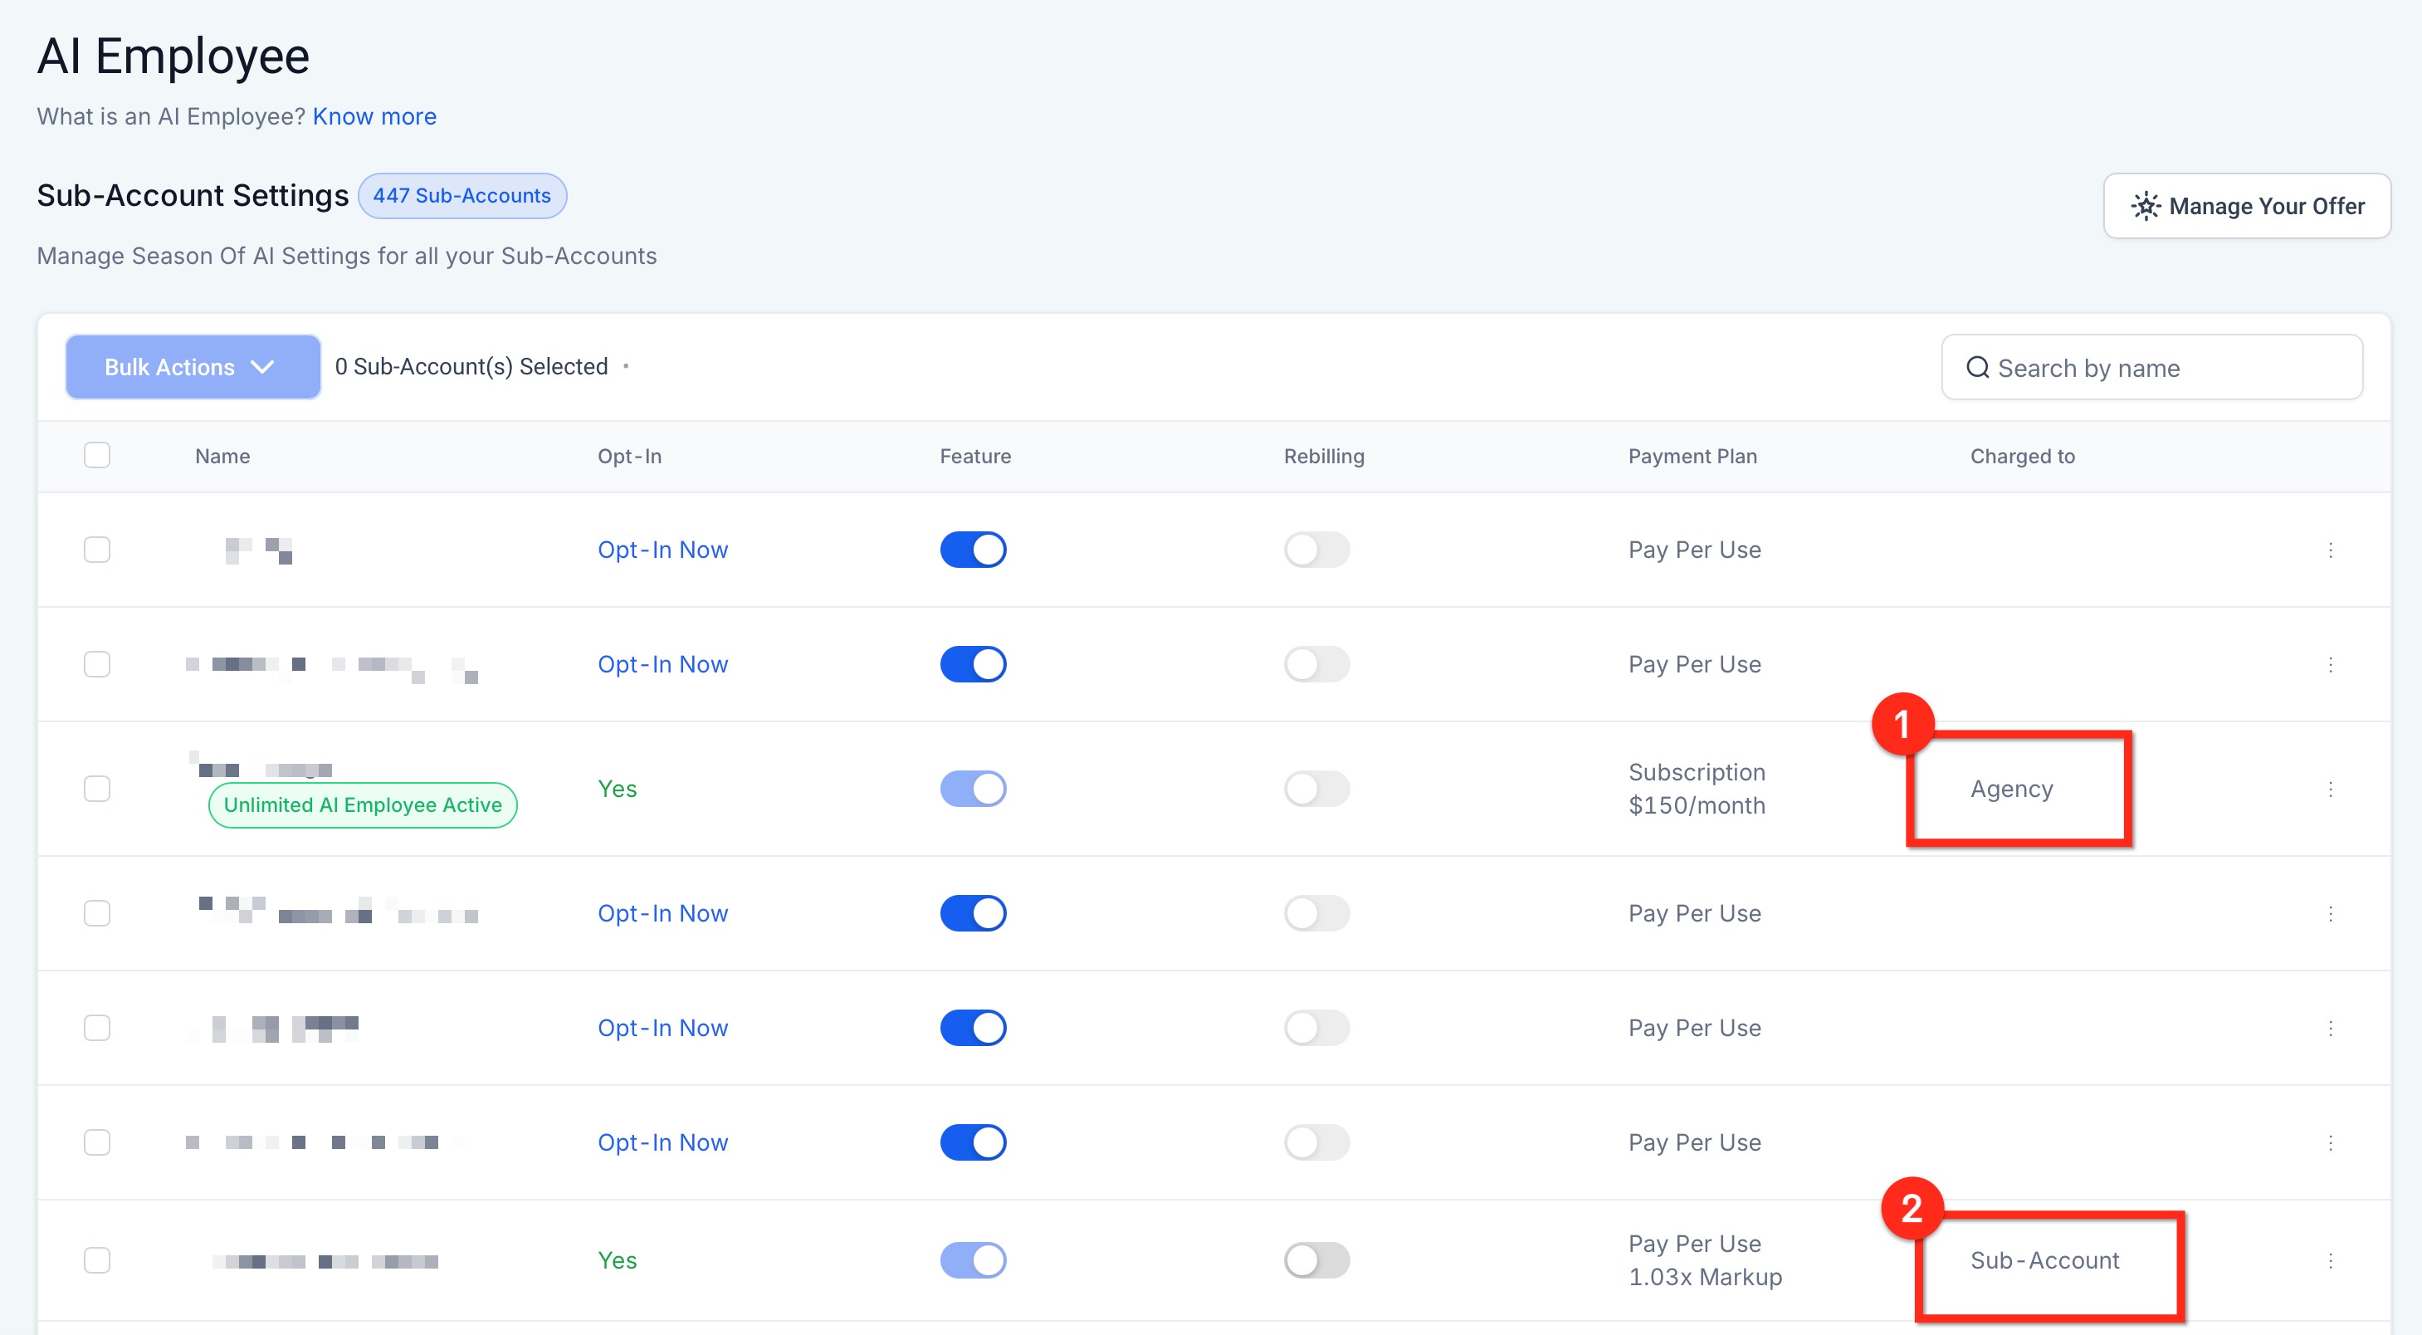Image resolution: width=2422 pixels, height=1335 pixels.
Task: Turn off Feature toggle in first row
Action: pos(973,550)
